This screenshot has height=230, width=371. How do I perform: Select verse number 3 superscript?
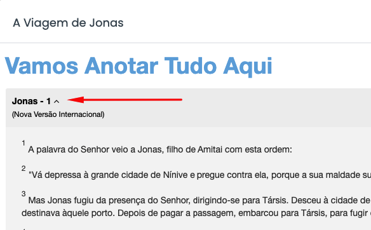[x=24, y=194]
